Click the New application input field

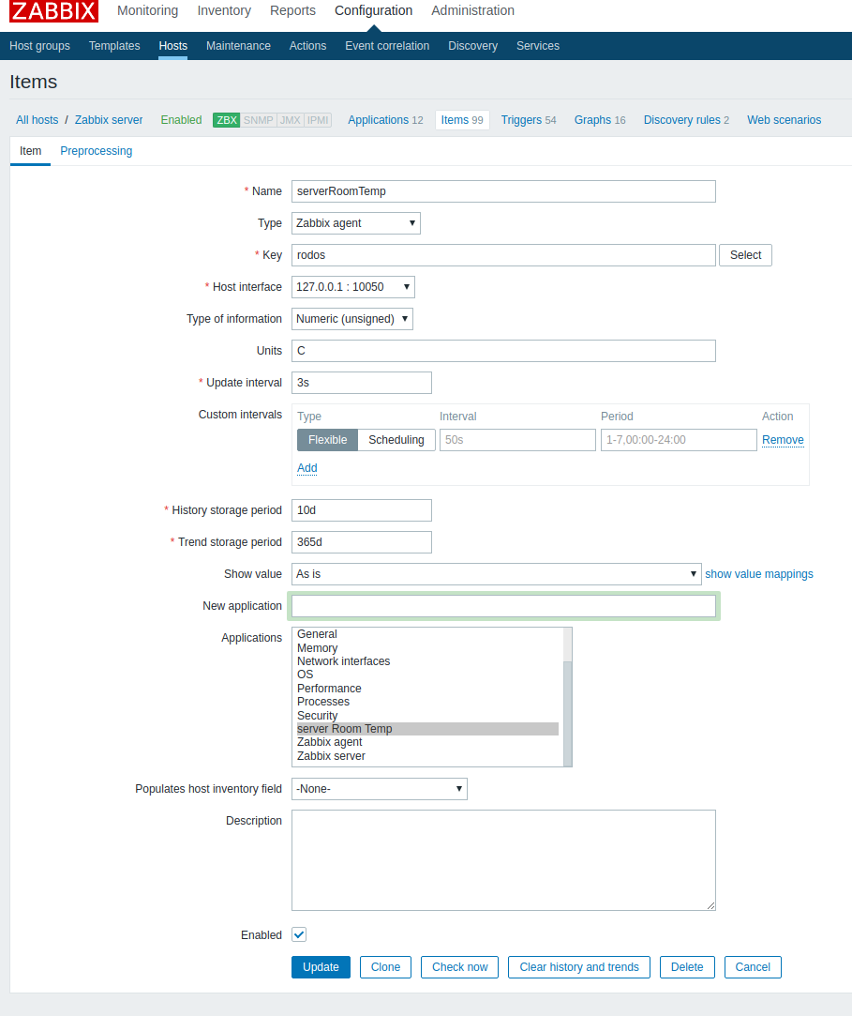[503, 606]
